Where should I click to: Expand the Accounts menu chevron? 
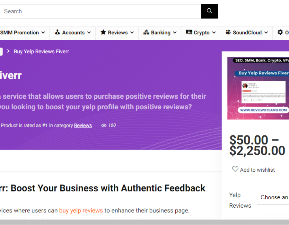tap(89, 33)
